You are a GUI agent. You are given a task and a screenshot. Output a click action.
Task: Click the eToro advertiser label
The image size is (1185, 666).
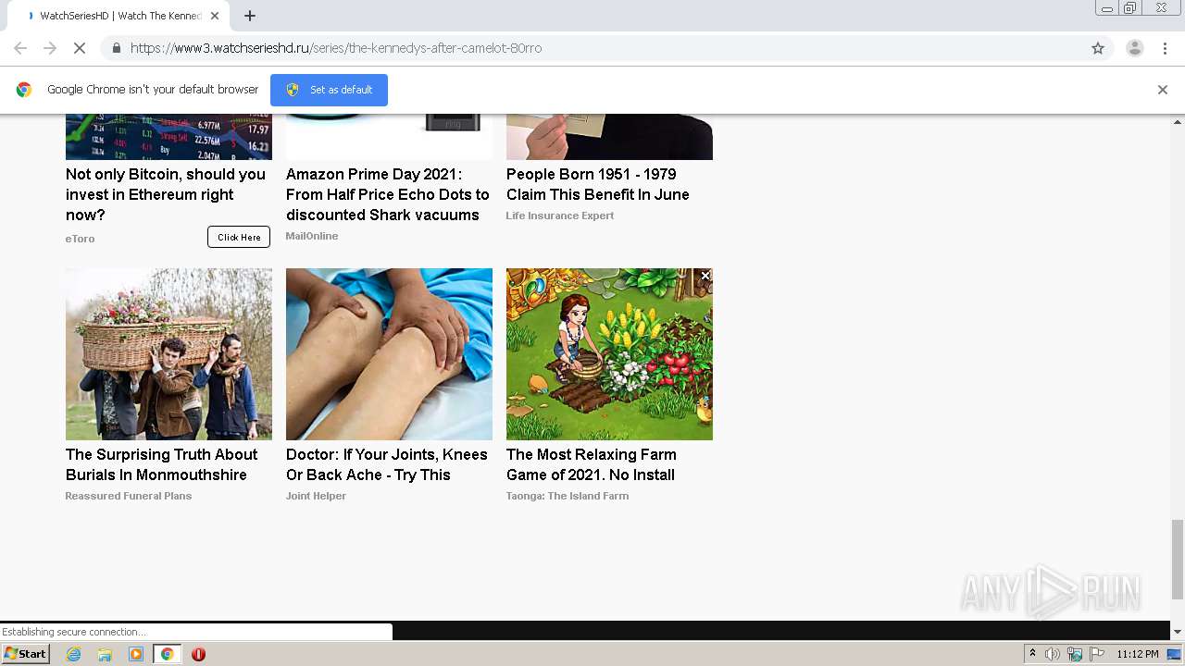pos(81,239)
